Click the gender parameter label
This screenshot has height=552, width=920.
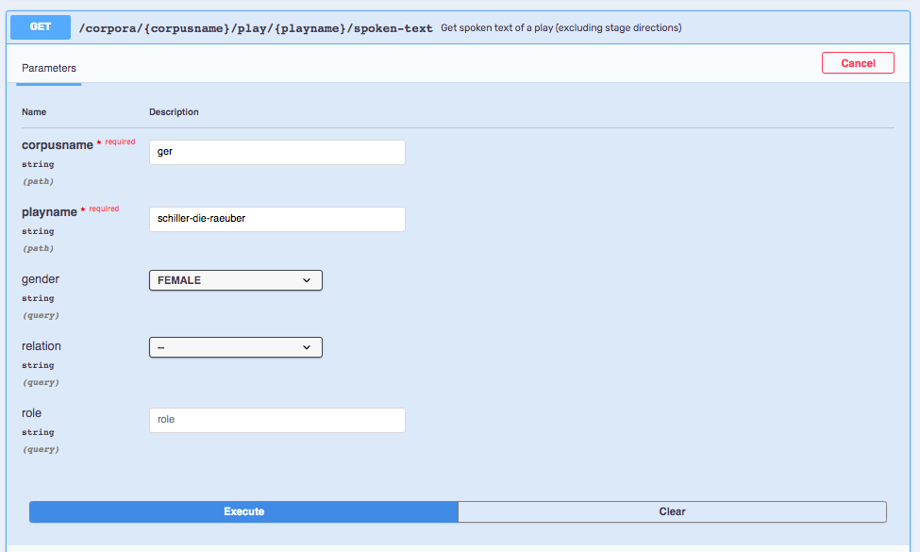(x=41, y=279)
